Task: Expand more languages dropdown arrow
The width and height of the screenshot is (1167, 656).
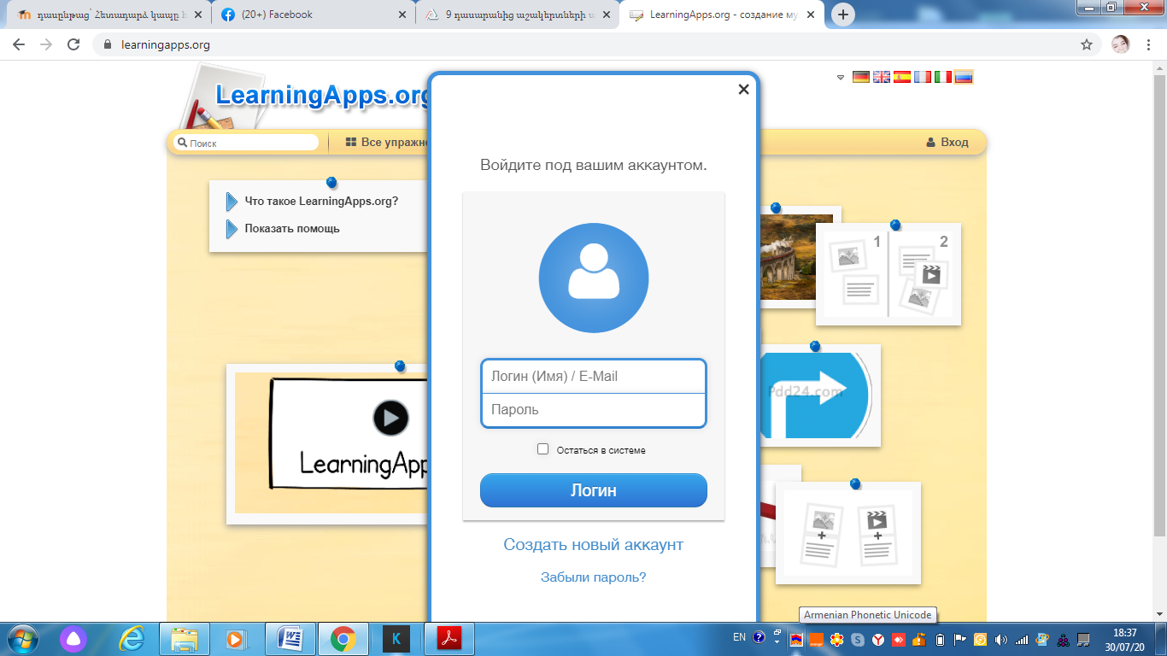Action: click(x=841, y=77)
